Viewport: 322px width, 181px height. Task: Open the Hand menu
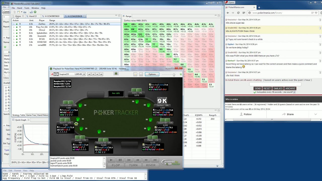pyautogui.click(x=19, y=8)
